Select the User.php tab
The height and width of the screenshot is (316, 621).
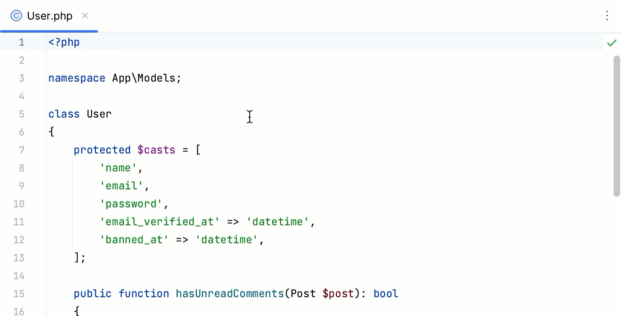49,16
